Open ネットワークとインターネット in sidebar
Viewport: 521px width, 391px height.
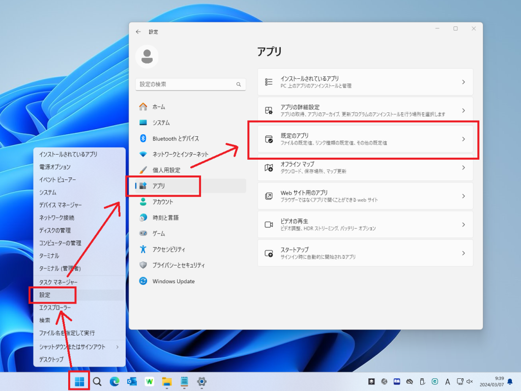point(191,155)
